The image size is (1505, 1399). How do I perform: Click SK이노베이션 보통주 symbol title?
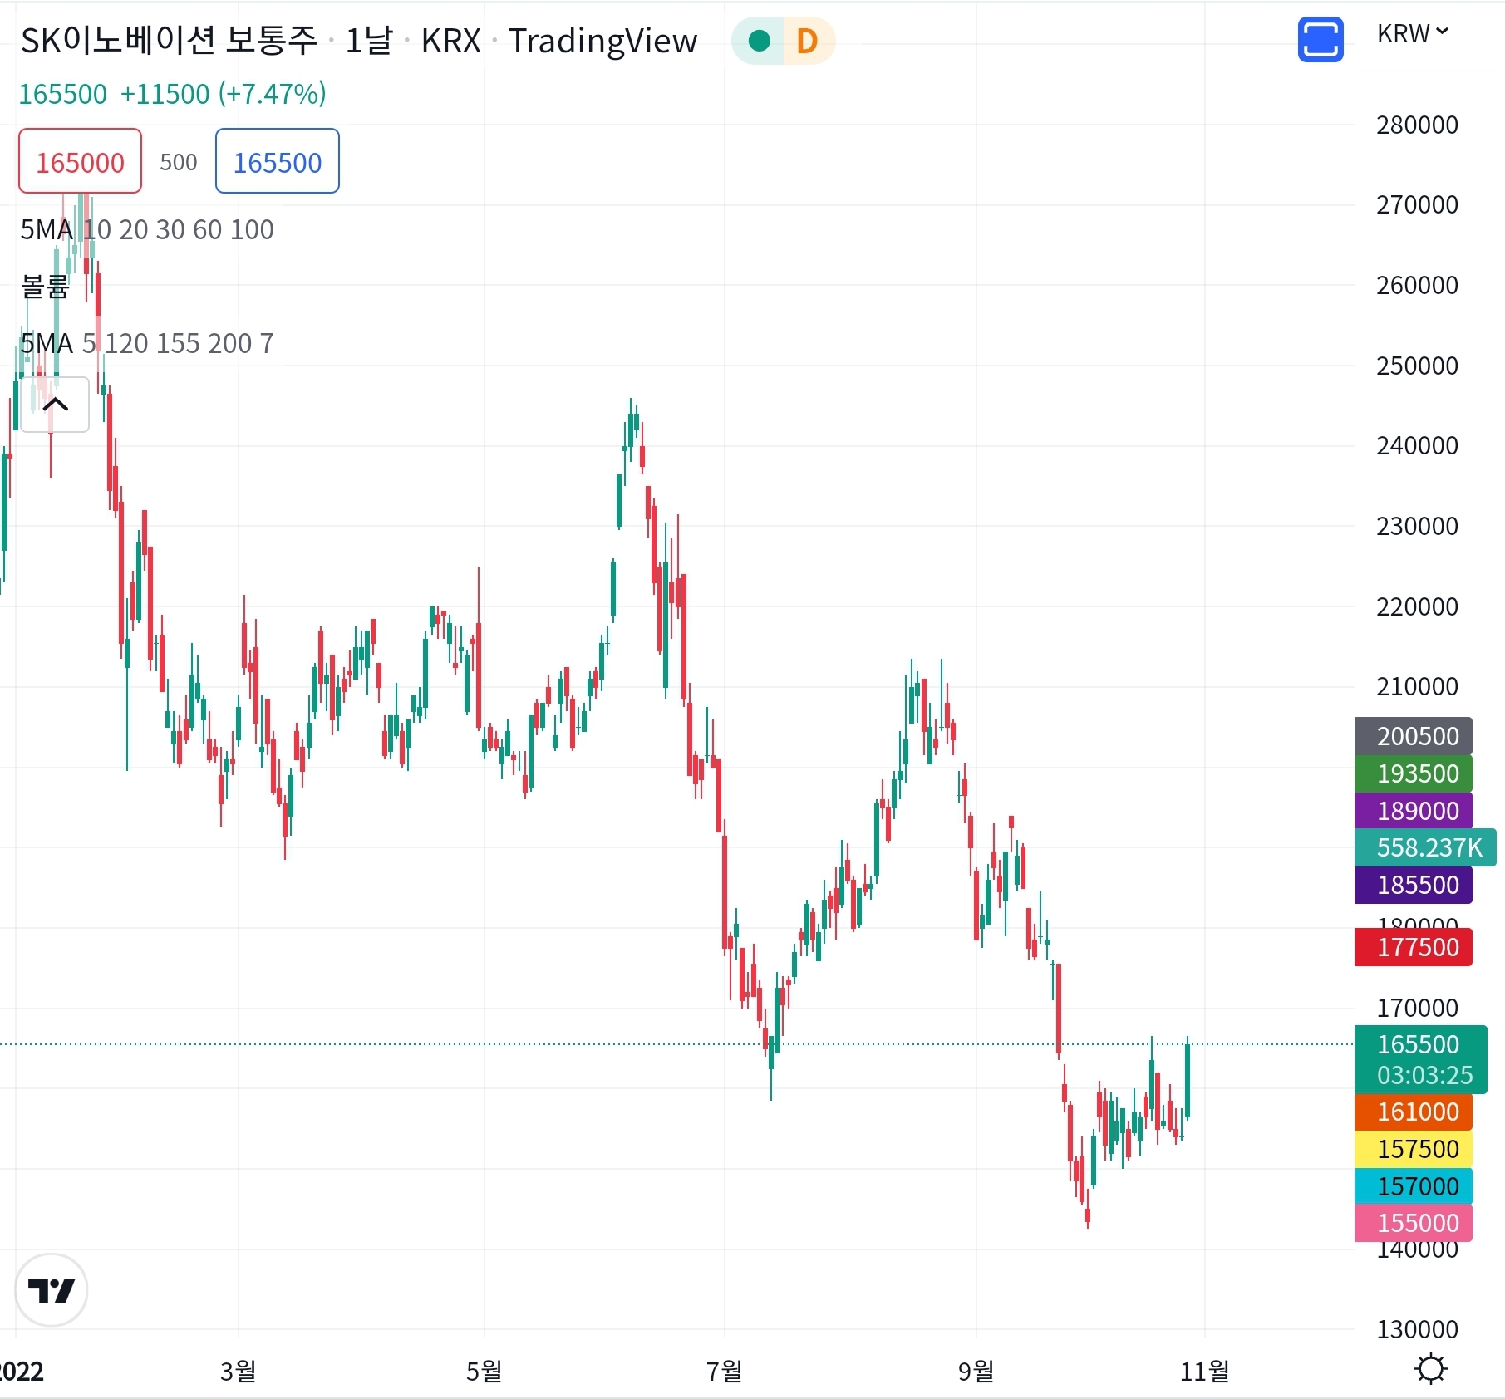point(170,41)
